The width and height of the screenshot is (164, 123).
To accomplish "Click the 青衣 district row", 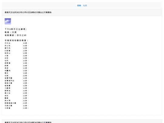I will [16, 73].
